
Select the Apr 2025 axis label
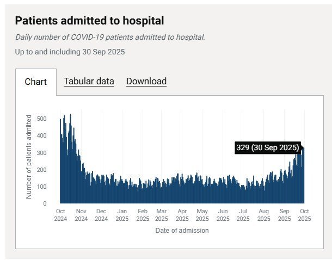(x=182, y=215)
